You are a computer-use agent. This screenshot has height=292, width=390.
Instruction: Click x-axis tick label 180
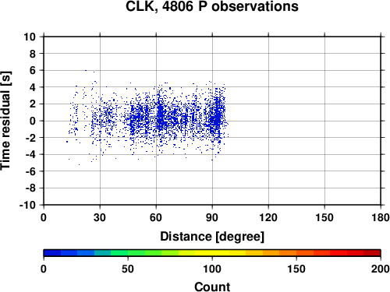(x=381, y=217)
